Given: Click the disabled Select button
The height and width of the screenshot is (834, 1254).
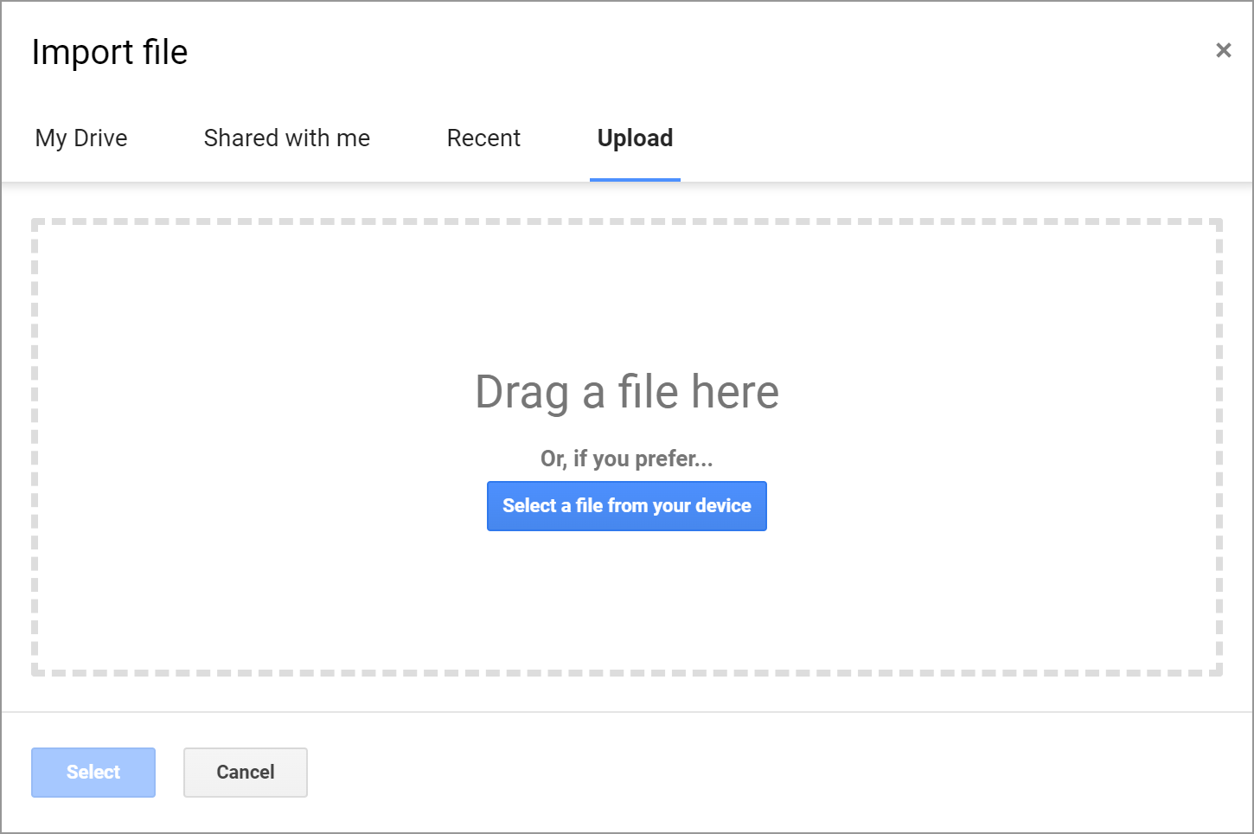Looking at the screenshot, I should pyautogui.click(x=93, y=772).
